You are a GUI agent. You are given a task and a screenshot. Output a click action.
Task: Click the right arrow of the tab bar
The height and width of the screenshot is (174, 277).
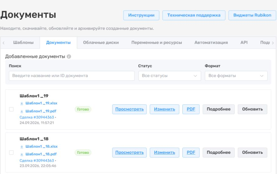(273, 43)
